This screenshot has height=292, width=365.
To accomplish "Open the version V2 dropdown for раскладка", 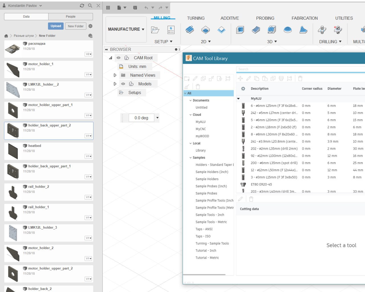I will 88,54.
